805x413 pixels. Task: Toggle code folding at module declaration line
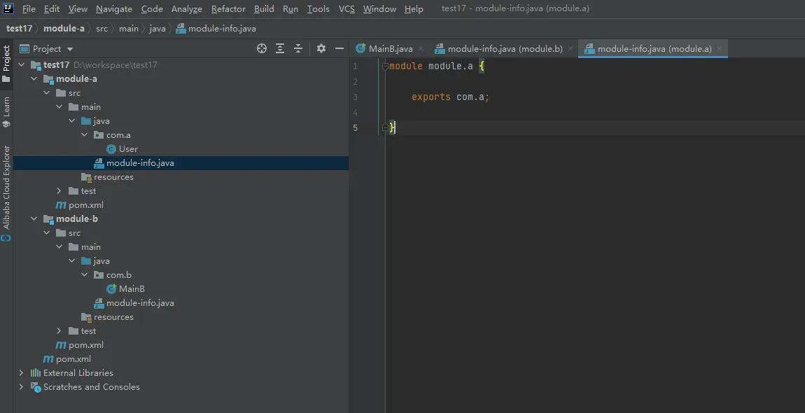click(385, 66)
